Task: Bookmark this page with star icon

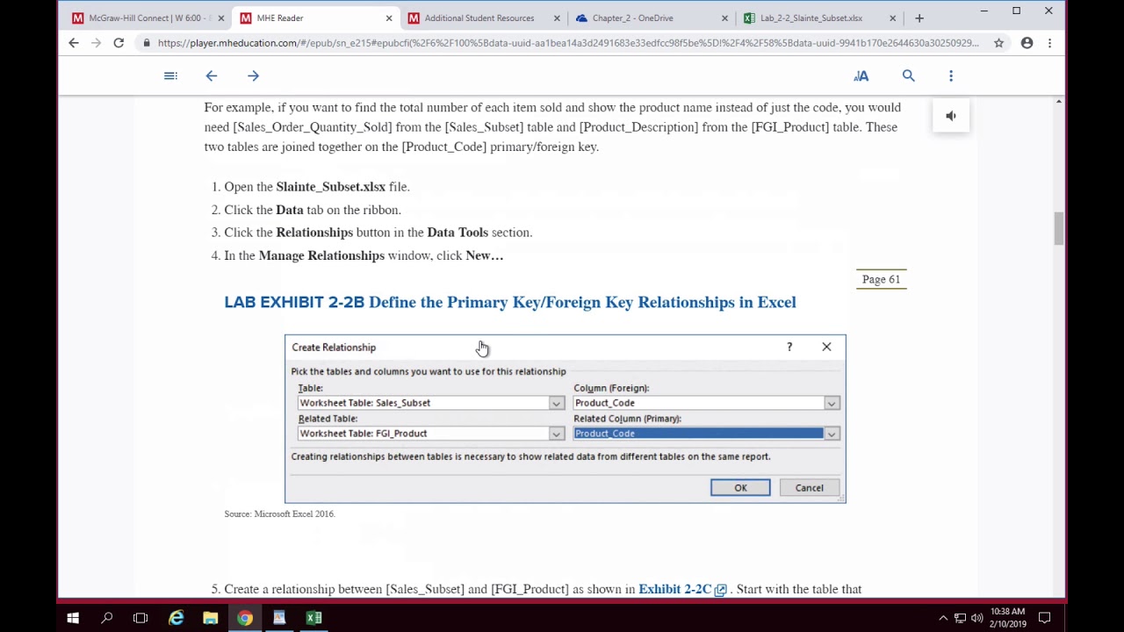Action: pos(998,43)
